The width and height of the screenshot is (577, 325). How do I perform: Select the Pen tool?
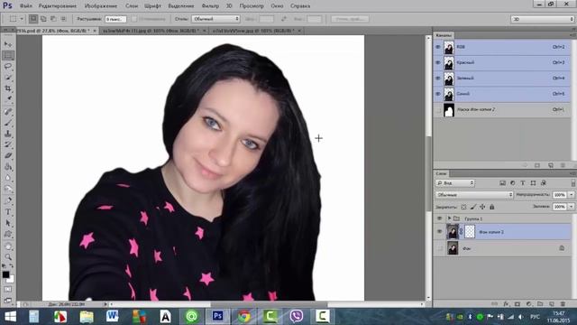pyautogui.click(x=8, y=200)
